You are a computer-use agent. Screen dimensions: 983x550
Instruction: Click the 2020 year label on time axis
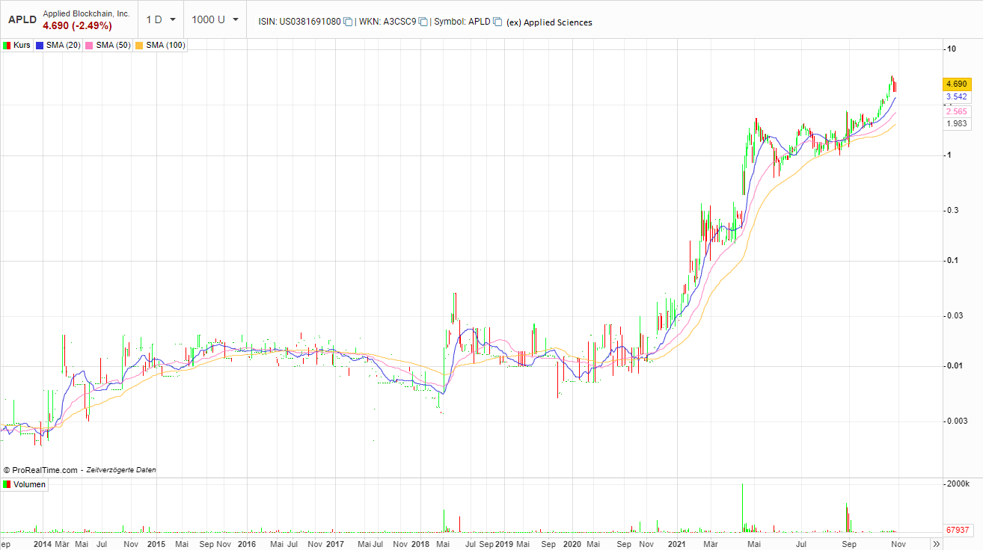pos(572,544)
